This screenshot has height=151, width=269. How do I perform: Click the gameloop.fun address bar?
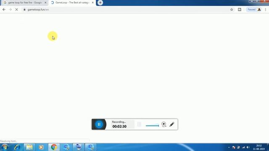(x=125, y=10)
